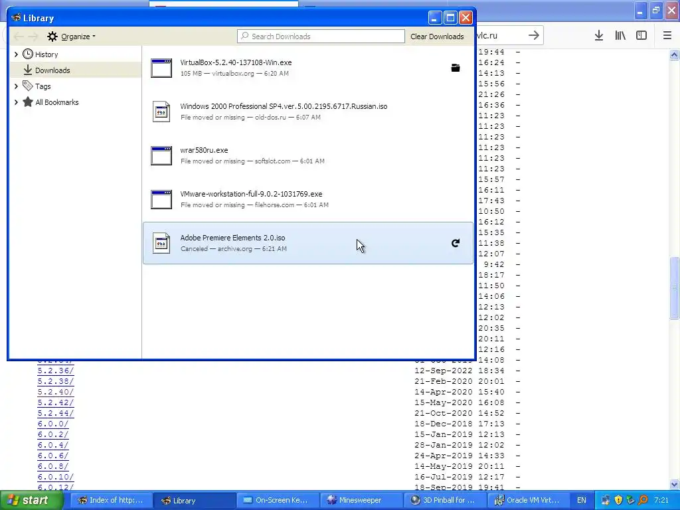Click the vlc.ru address bar text

click(x=487, y=36)
